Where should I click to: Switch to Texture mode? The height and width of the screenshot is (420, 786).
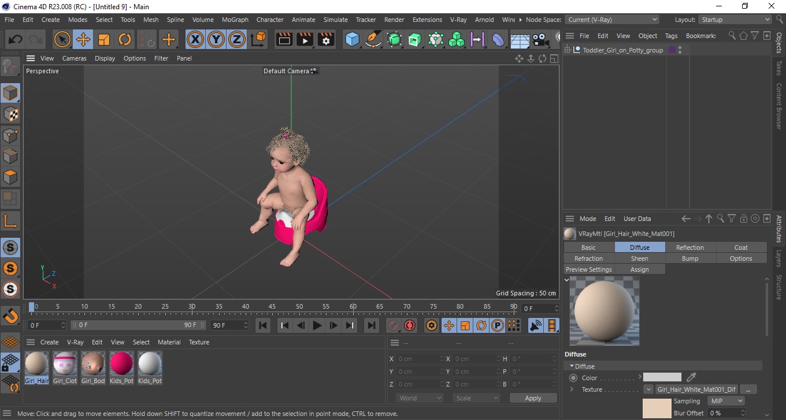click(10, 114)
